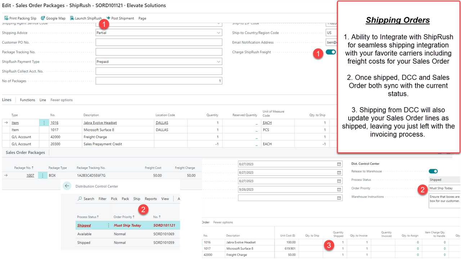
Task: Open the View menu
Action: click(x=165, y=199)
